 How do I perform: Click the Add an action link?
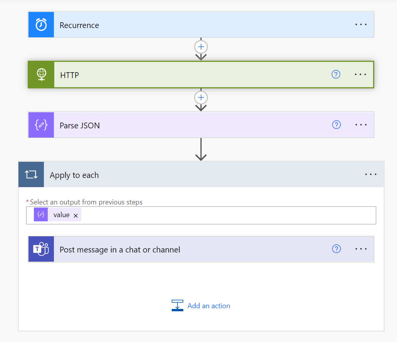tap(209, 305)
